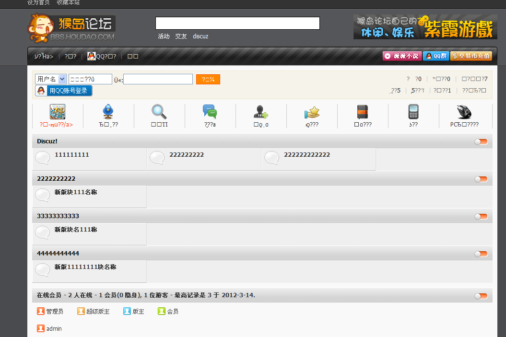Click the QQ penguin icon in navigation bar
The image size is (506, 337).
[x=92, y=56]
